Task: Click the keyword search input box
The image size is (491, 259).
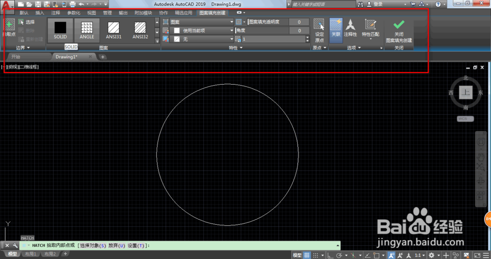Action: tap(323, 4)
